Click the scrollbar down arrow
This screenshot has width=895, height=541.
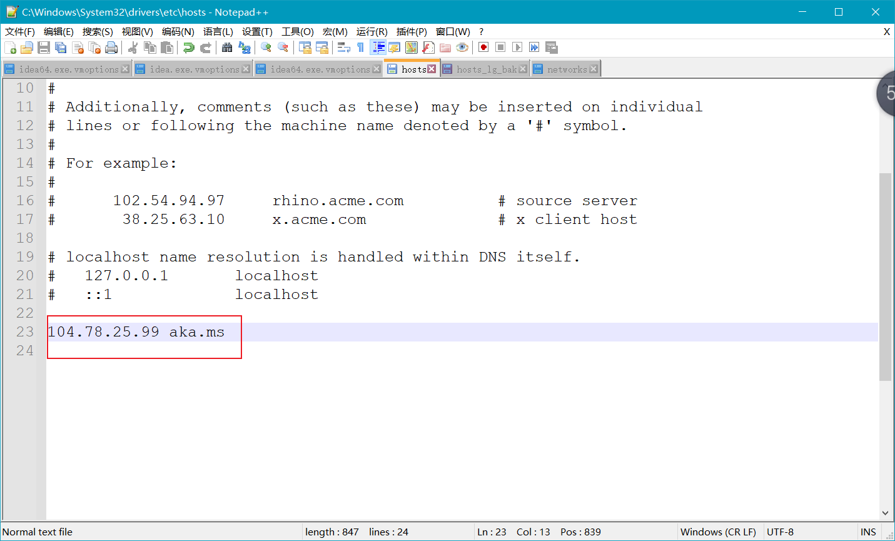coord(885,513)
